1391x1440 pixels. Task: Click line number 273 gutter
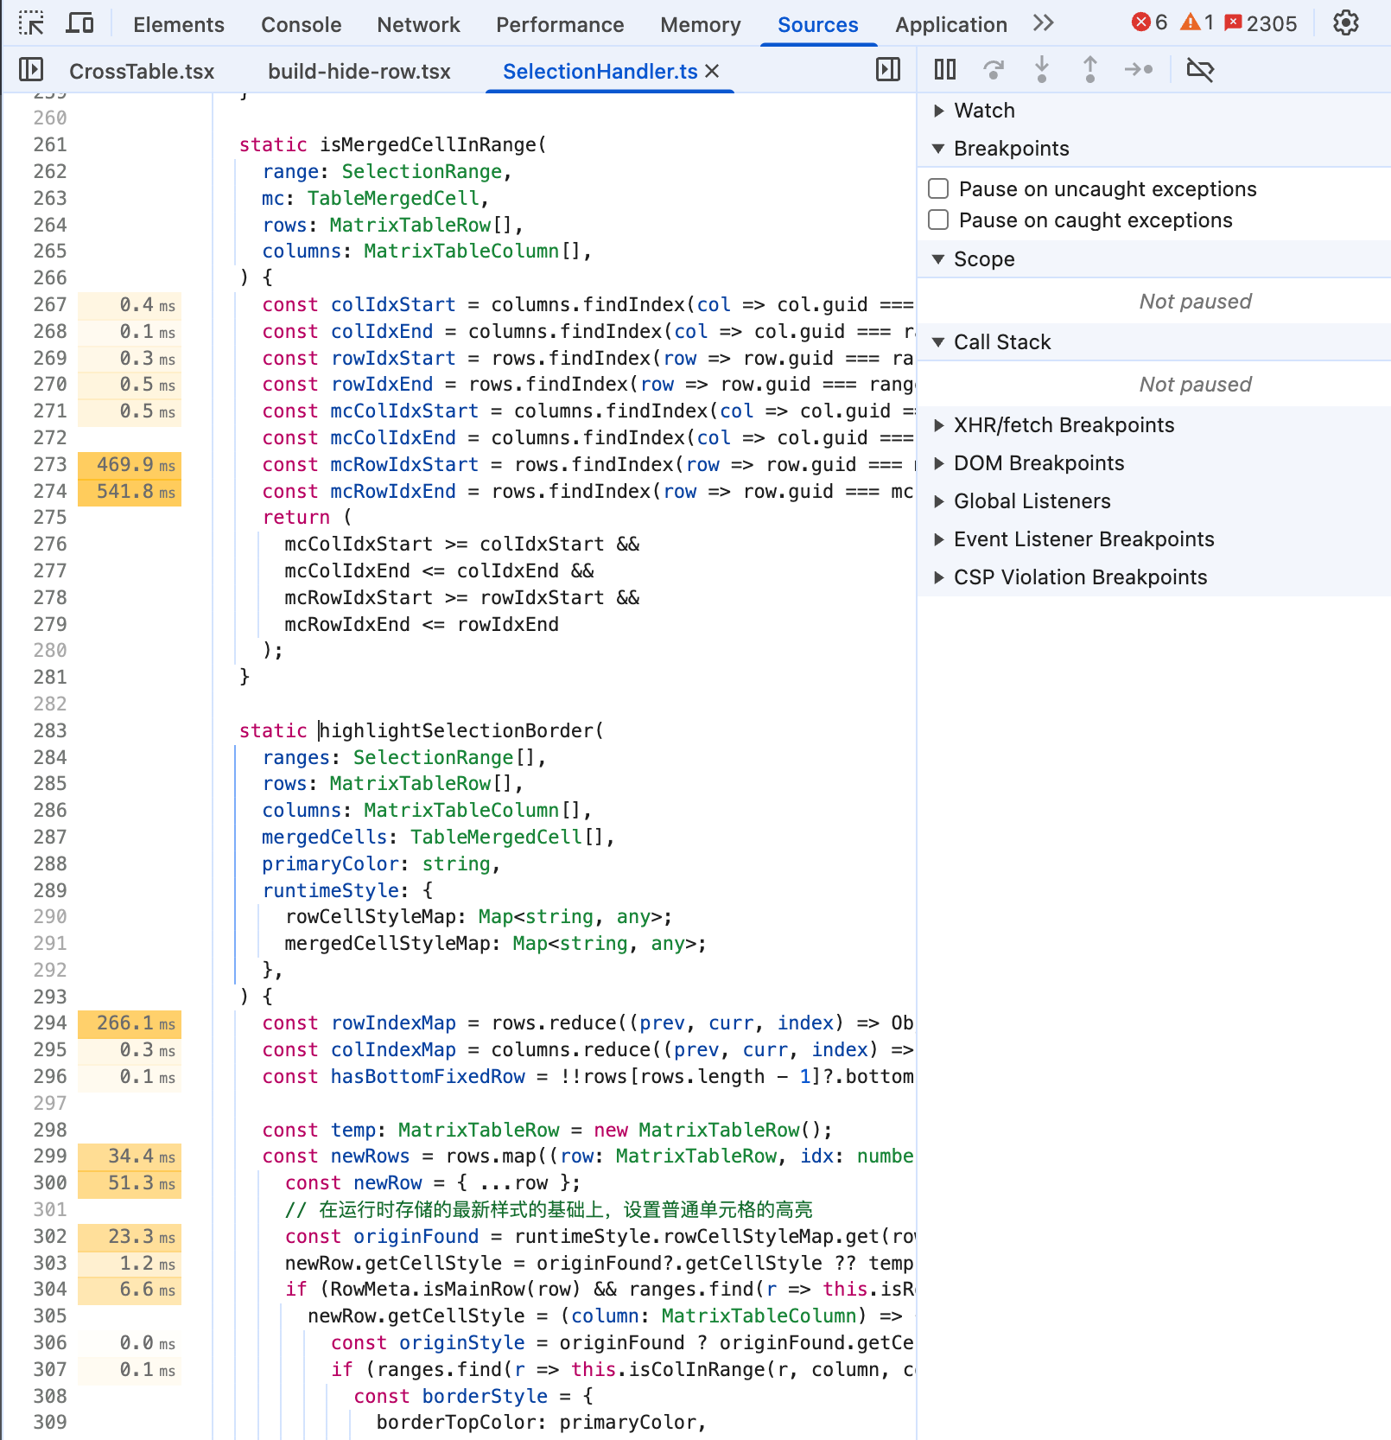click(x=49, y=464)
